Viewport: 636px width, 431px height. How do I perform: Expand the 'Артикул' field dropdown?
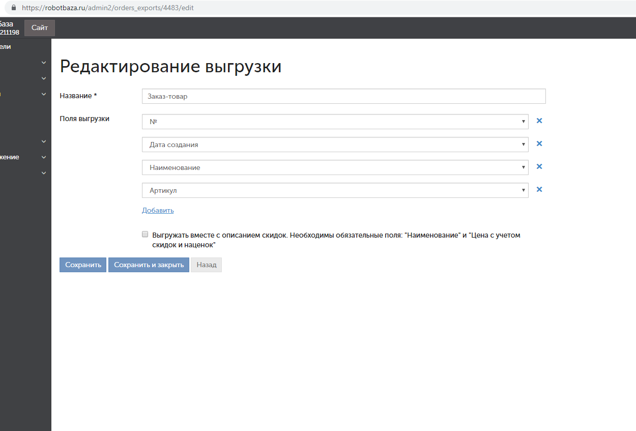(x=335, y=190)
